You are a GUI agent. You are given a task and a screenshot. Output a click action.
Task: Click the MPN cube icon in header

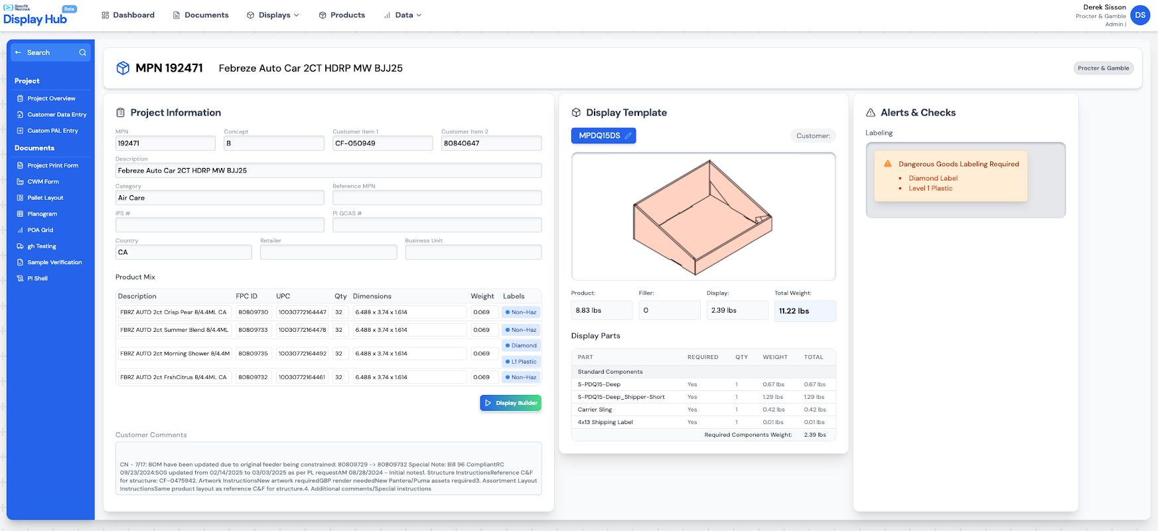[123, 68]
